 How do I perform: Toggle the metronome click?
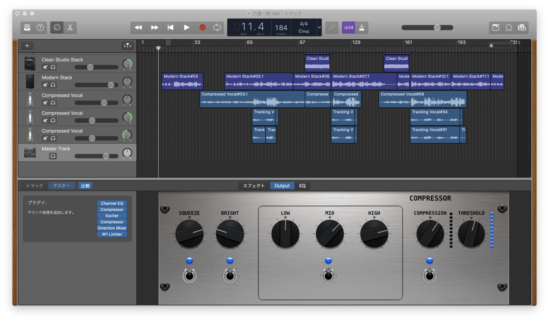361,27
